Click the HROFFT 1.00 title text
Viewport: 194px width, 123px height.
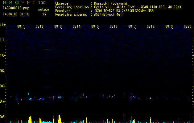24,2
